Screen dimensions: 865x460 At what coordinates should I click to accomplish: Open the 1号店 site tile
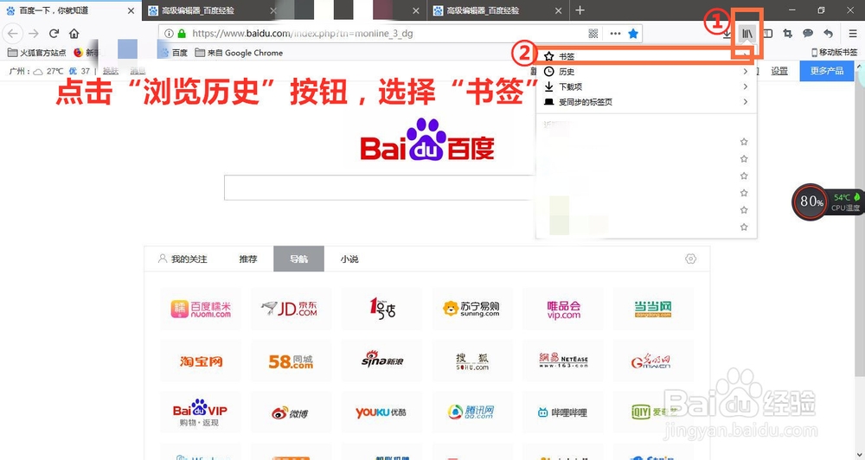click(381, 309)
